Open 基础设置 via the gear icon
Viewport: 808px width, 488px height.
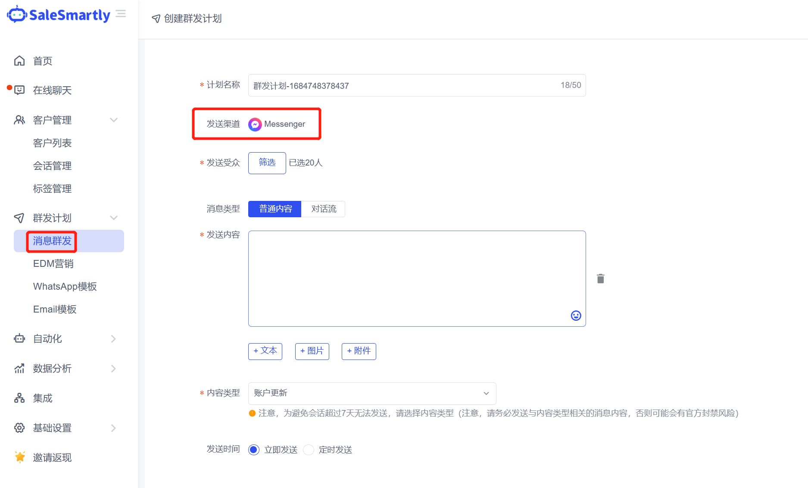coord(19,428)
